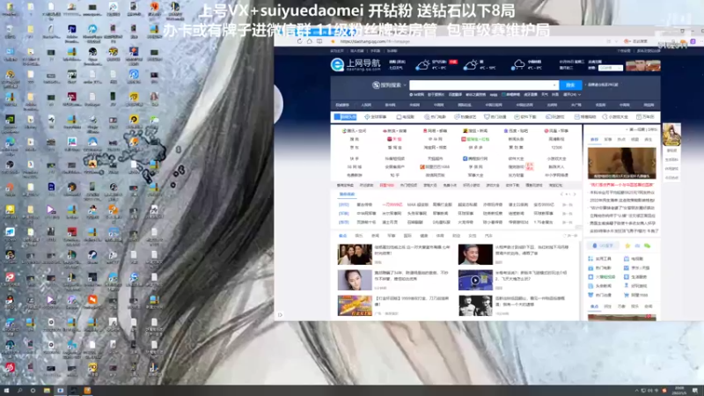
Task: Open the browser home page icon
Action: coord(310,41)
